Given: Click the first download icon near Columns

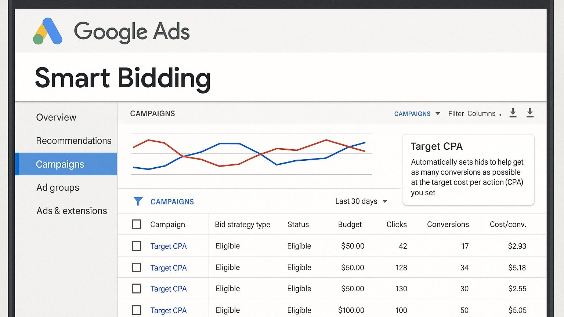Looking at the screenshot, I should [x=513, y=113].
